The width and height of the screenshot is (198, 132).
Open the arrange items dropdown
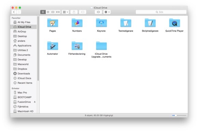pyautogui.click(x=66, y=12)
